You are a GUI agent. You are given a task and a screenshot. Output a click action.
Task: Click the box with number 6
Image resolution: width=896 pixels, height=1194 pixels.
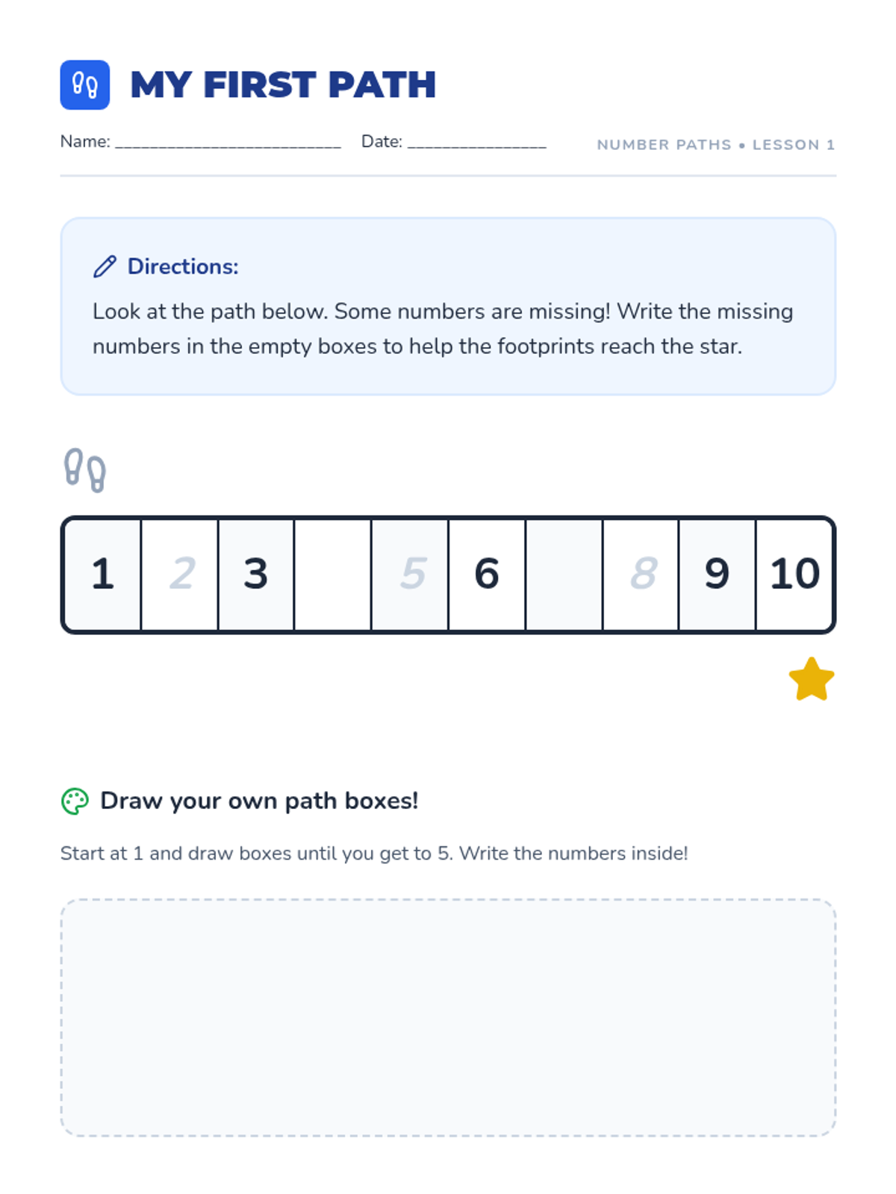click(x=487, y=575)
